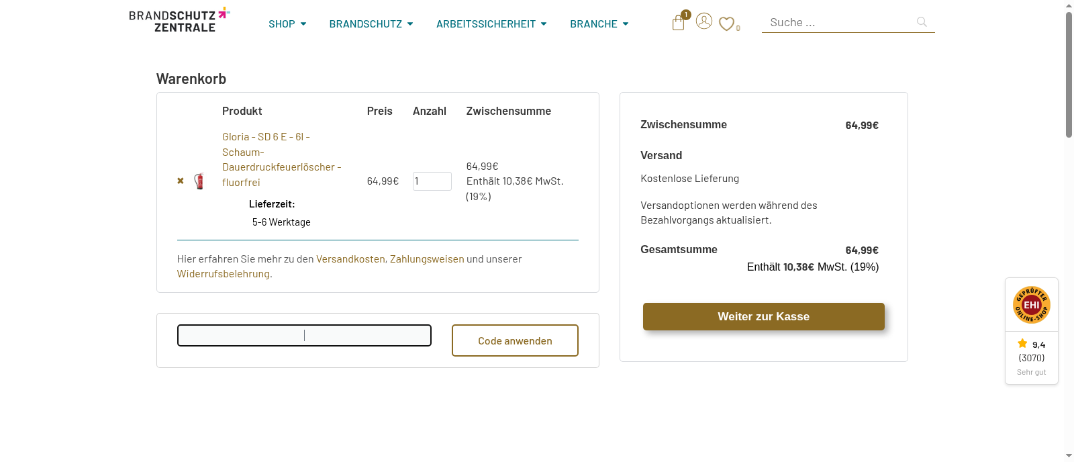Click the star rating icon showing 9,4
The image size is (1074, 462).
point(1022,344)
